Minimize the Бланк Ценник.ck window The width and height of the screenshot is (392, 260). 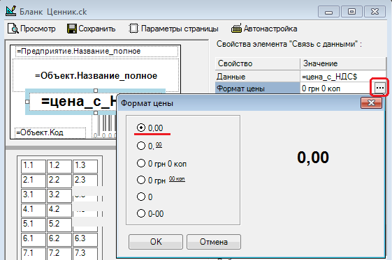tap(328, 12)
